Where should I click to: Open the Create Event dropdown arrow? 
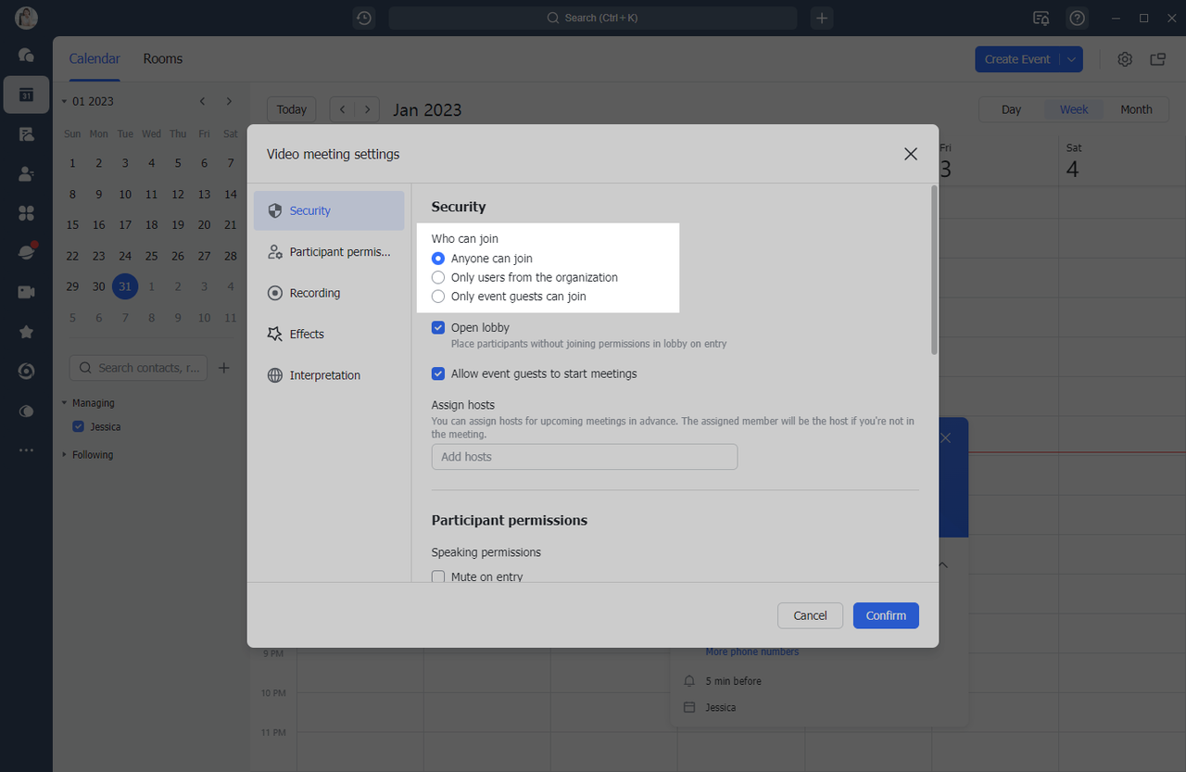pyautogui.click(x=1071, y=59)
